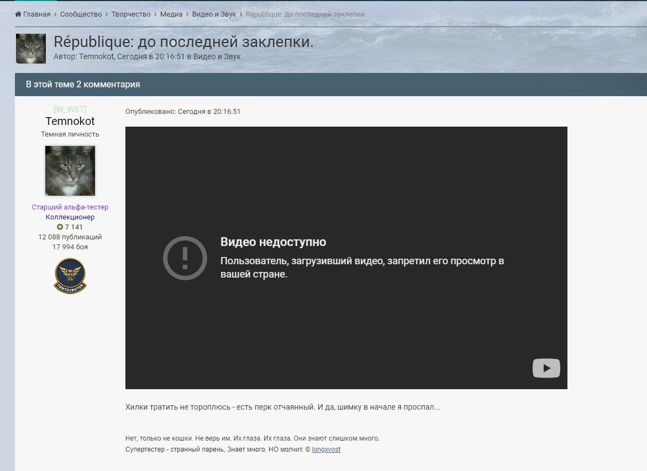Click the Коллекционер rank label
Image resolution: width=647 pixels, height=471 pixels.
click(70, 217)
